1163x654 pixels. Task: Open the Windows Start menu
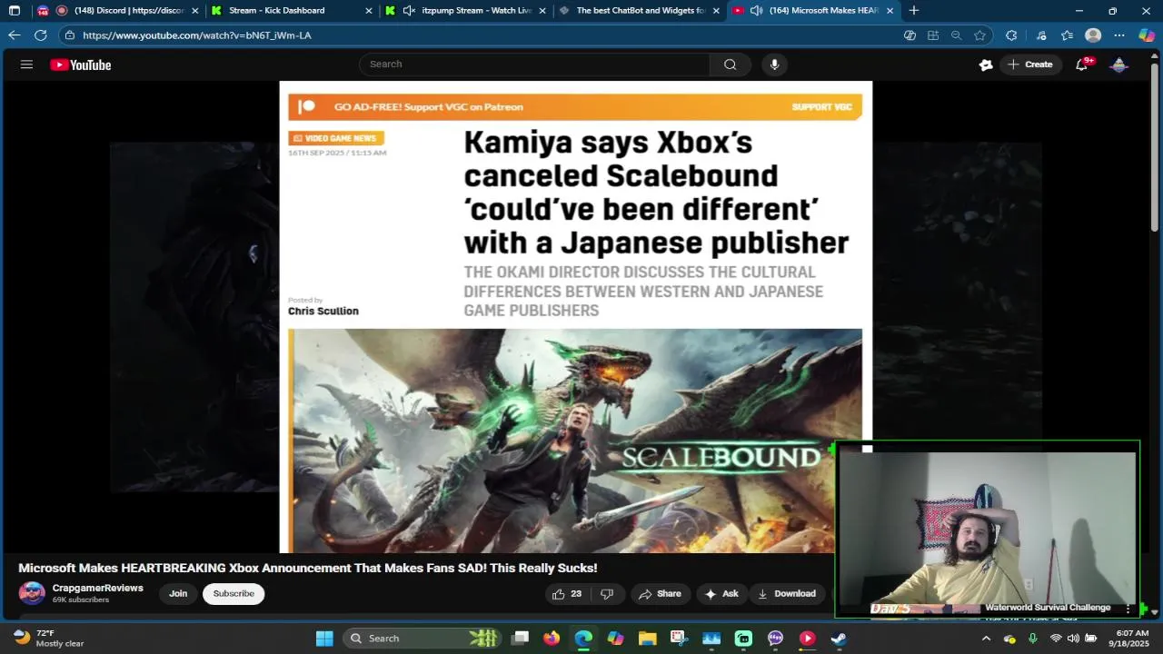click(324, 639)
